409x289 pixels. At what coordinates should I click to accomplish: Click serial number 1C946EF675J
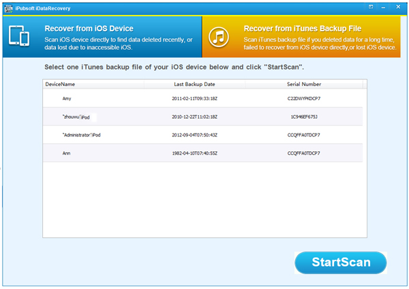[304, 117]
